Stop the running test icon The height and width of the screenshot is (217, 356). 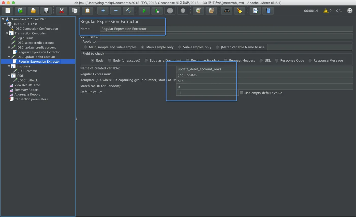(170, 11)
